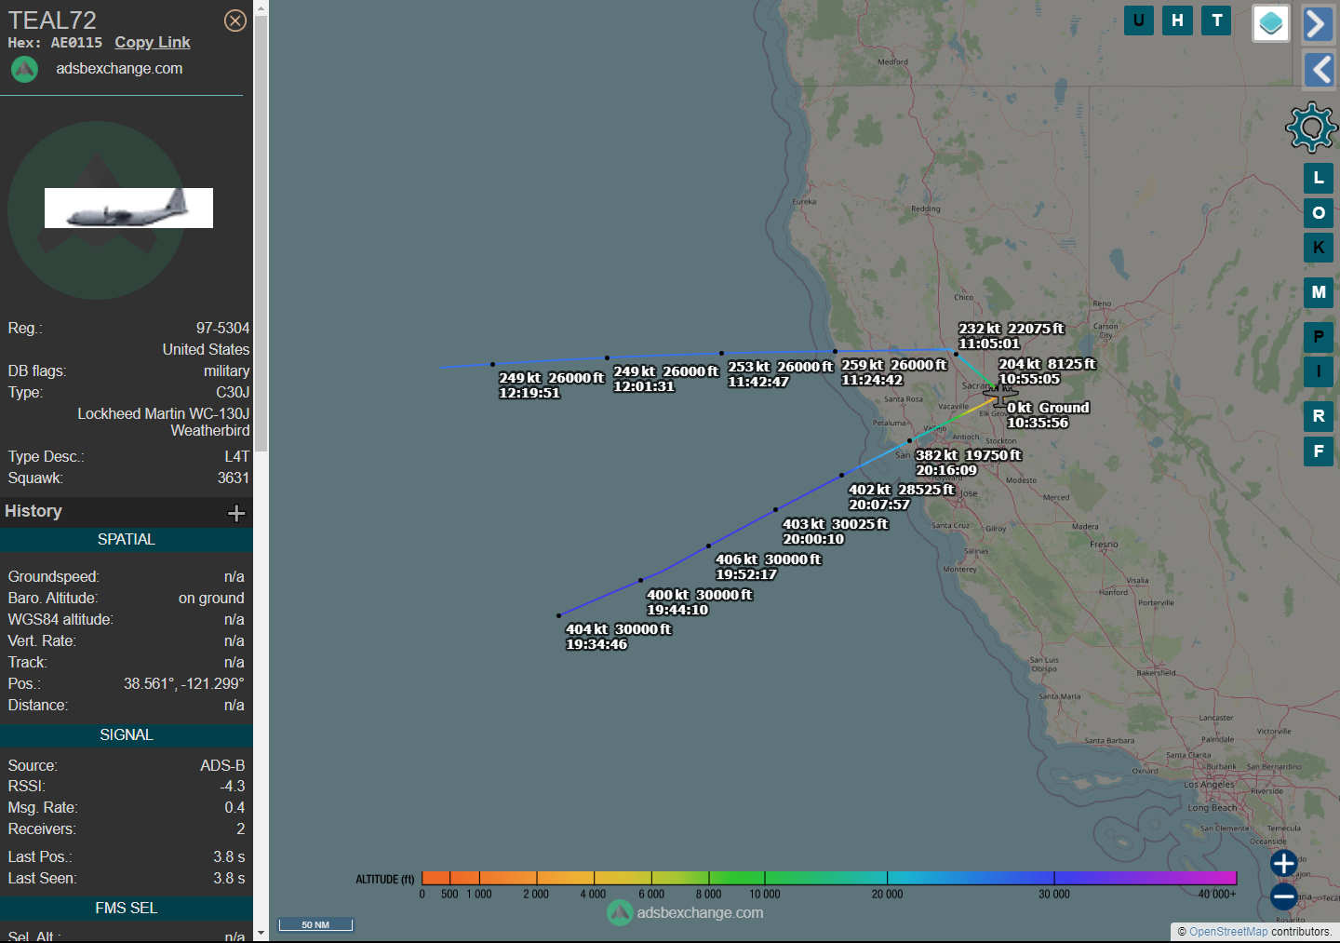Select the SPATIAL section header
The image size is (1340, 943).
(127, 540)
